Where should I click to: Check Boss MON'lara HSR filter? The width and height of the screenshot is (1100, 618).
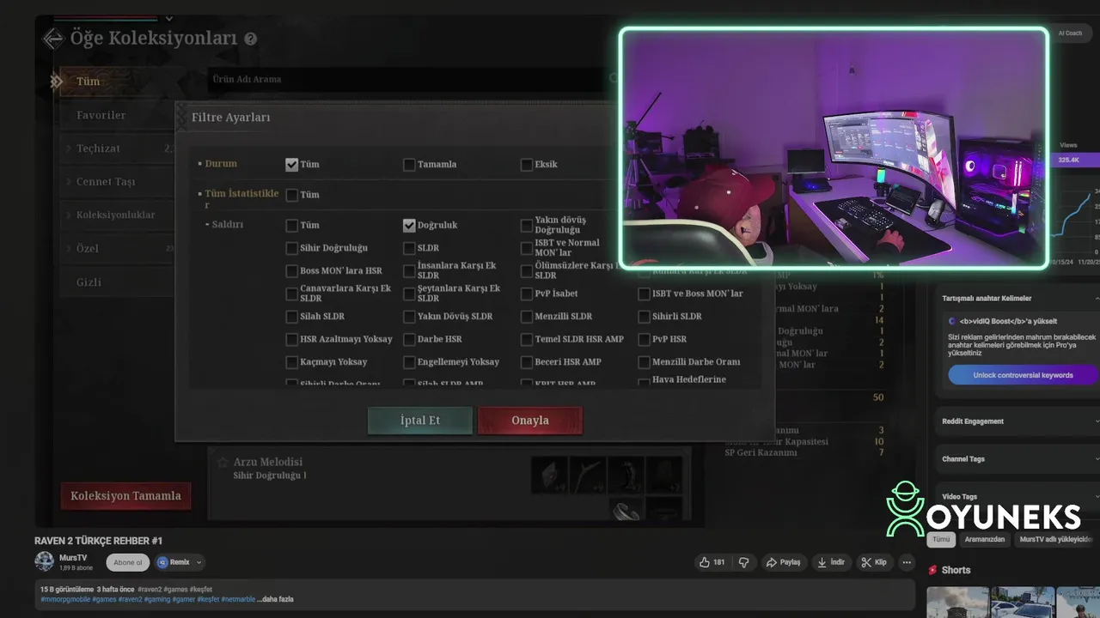tap(291, 270)
